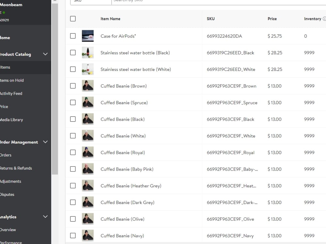Open Adjustments in sidebar
The height and width of the screenshot is (244, 326).
tap(10, 181)
